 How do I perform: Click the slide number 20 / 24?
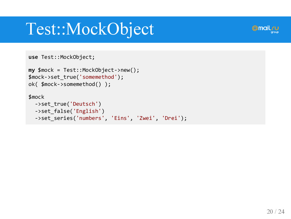(275, 211)
